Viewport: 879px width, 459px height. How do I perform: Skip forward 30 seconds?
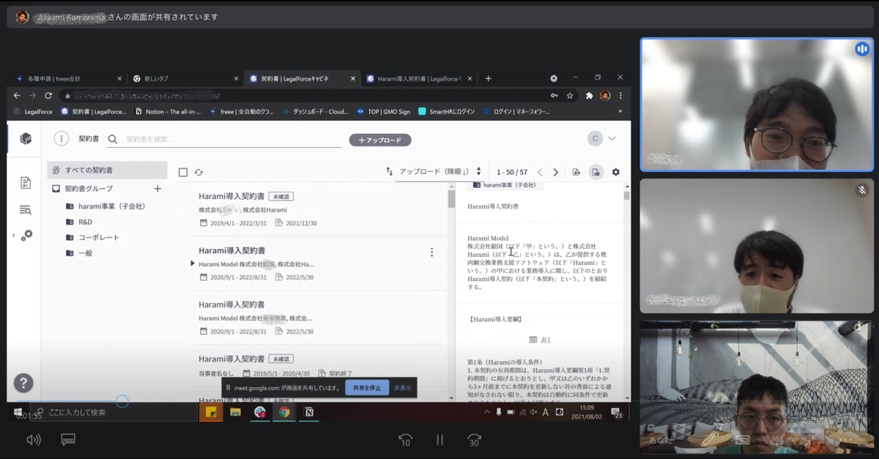474,439
